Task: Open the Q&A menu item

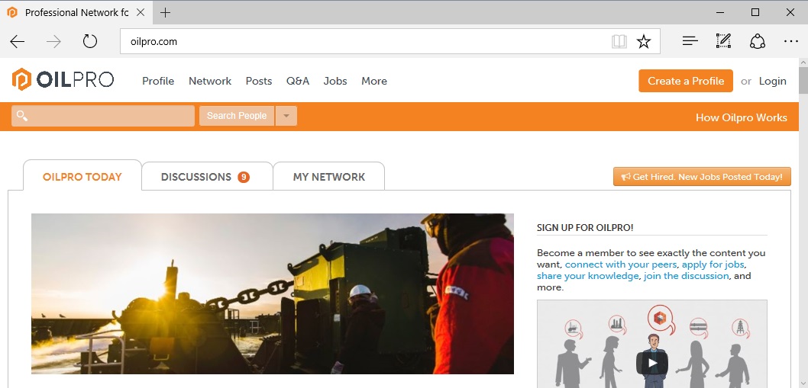Action: (298, 81)
